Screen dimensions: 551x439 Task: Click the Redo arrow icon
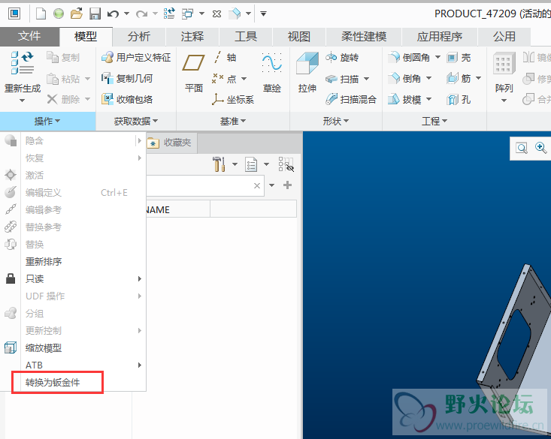coord(141,14)
